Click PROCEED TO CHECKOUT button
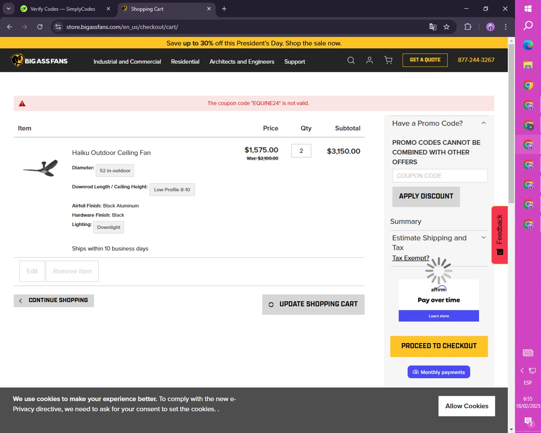Viewport: 541px width, 433px height. coord(439,346)
